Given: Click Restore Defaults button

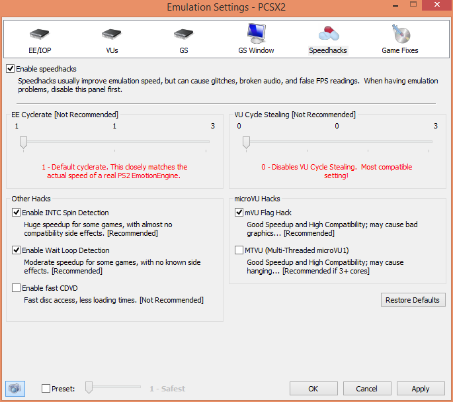Looking at the screenshot, I should [413, 300].
